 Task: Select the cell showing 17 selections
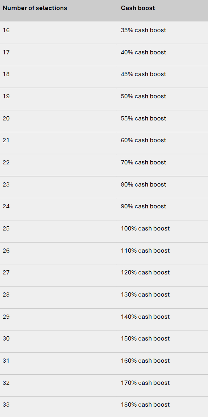tap(6, 52)
